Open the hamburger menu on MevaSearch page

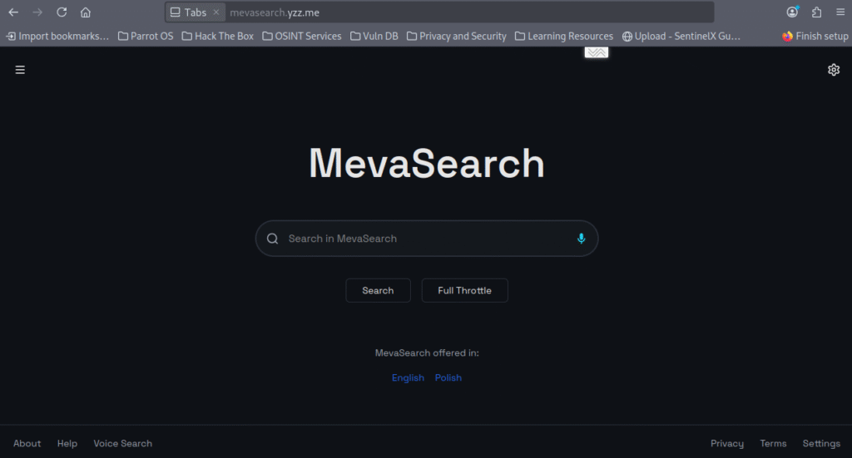[20, 70]
